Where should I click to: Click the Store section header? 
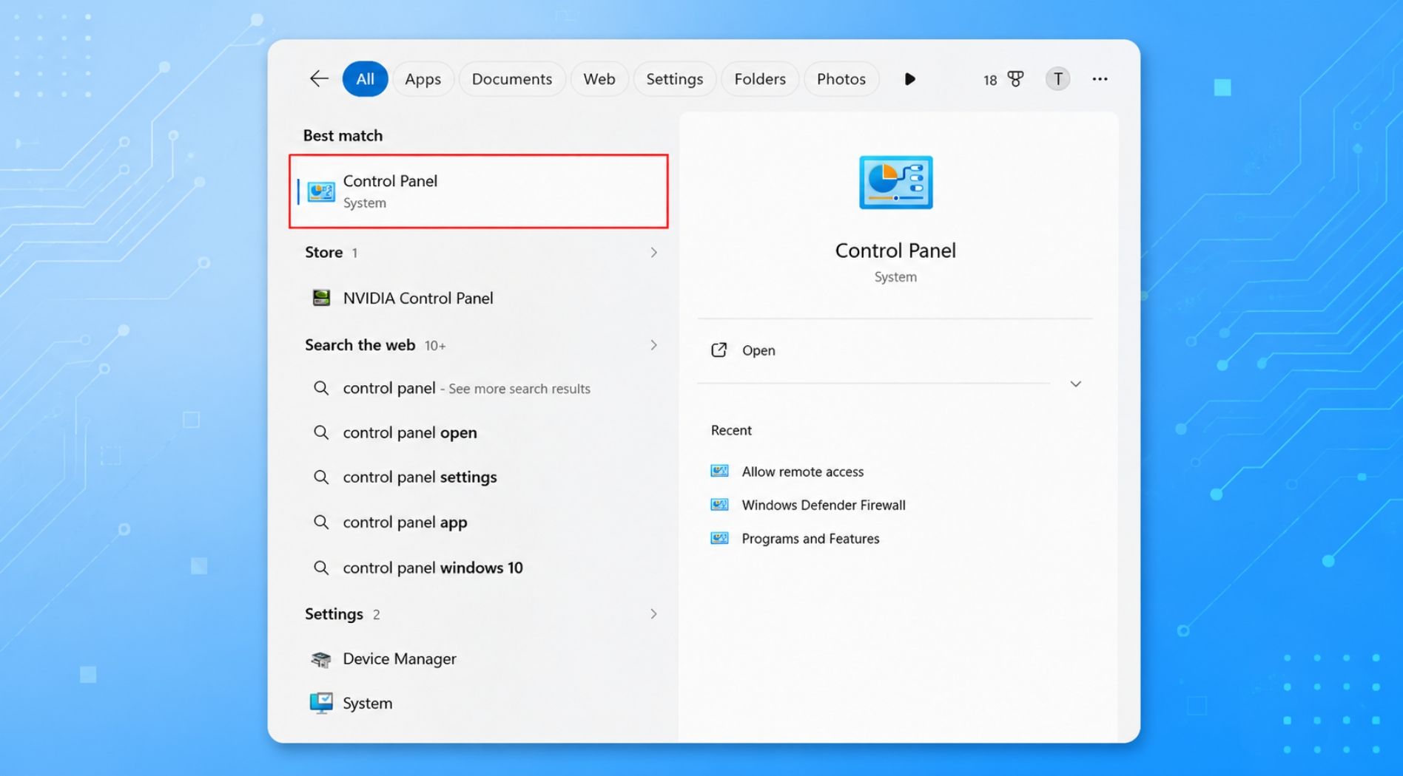coord(323,253)
